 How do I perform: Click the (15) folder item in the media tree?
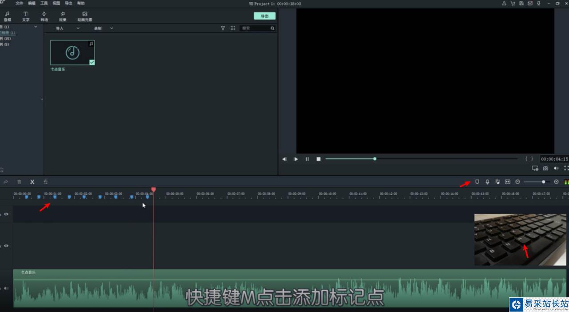[x=5, y=39]
